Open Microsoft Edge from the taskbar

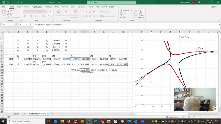129,121
